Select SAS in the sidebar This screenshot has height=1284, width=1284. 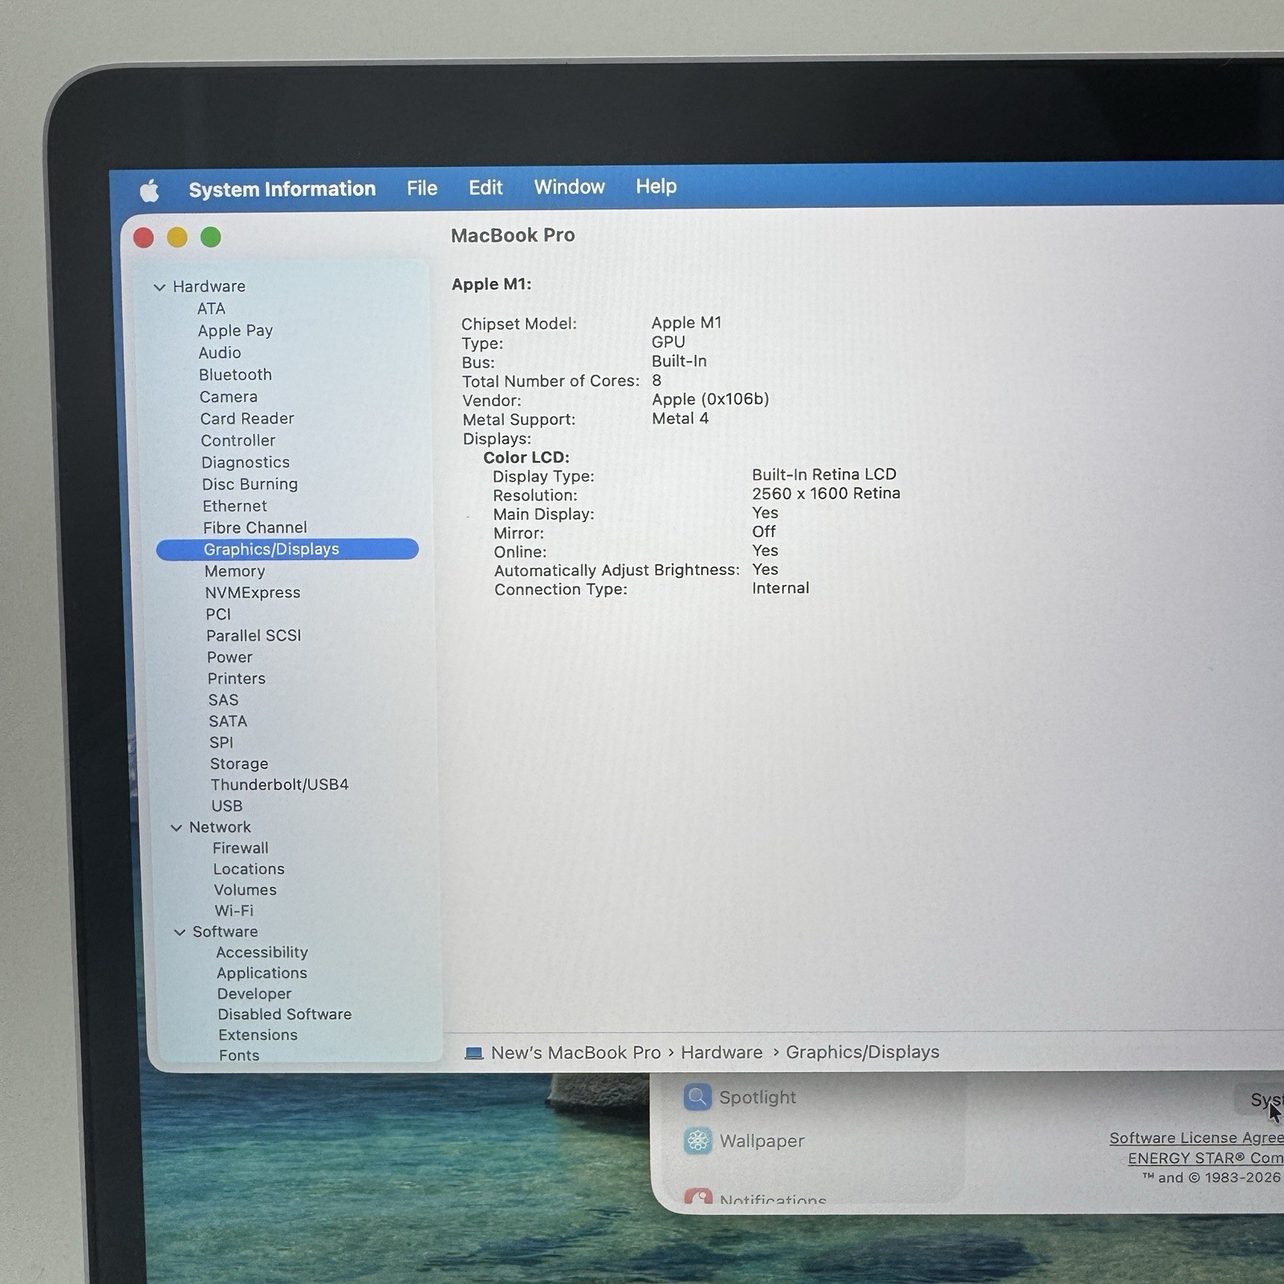(x=223, y=701)
